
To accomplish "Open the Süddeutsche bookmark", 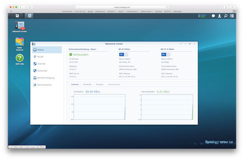I will 100,11.
